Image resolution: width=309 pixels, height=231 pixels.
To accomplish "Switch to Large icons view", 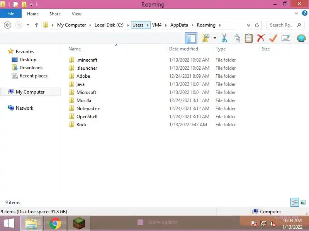I will [x=303, y=202].
